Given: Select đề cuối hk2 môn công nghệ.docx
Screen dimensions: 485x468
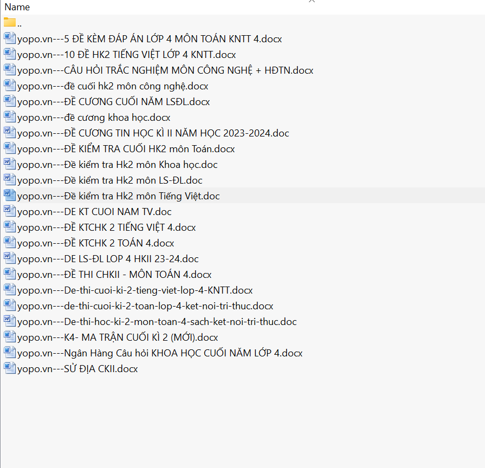Looking at the screenshot, I should point(112,86).
